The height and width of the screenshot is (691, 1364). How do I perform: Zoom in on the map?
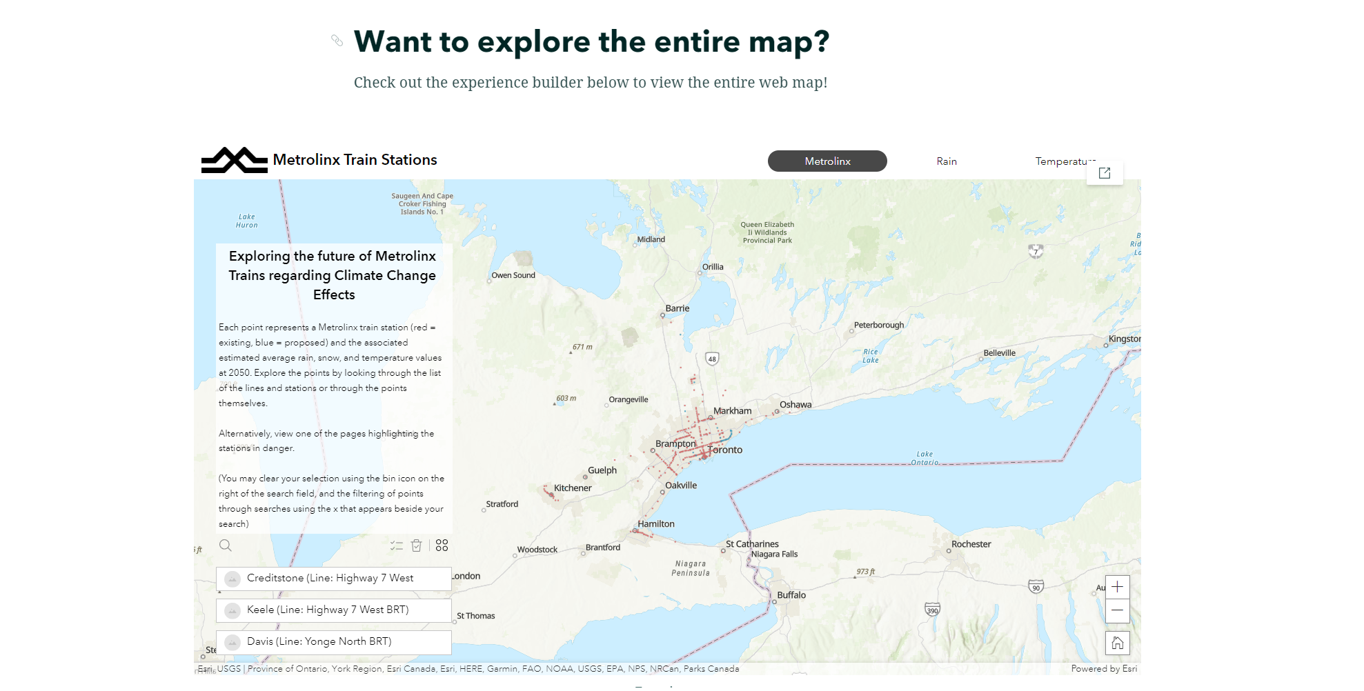[x=1117, y=587]
